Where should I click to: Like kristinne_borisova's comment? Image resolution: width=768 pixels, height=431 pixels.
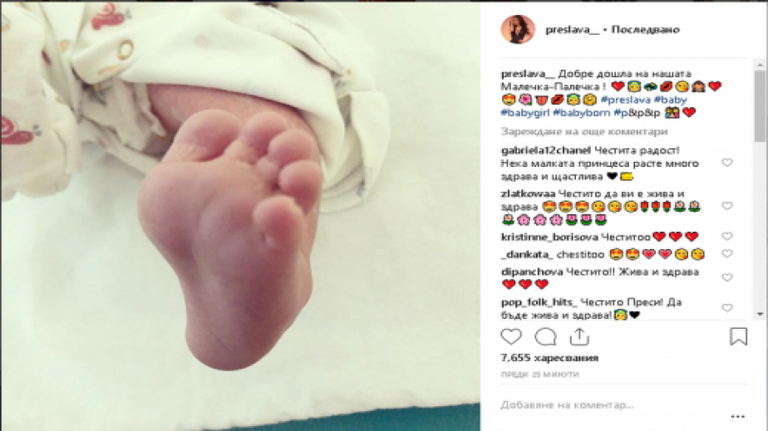click(x=727, y=237)
